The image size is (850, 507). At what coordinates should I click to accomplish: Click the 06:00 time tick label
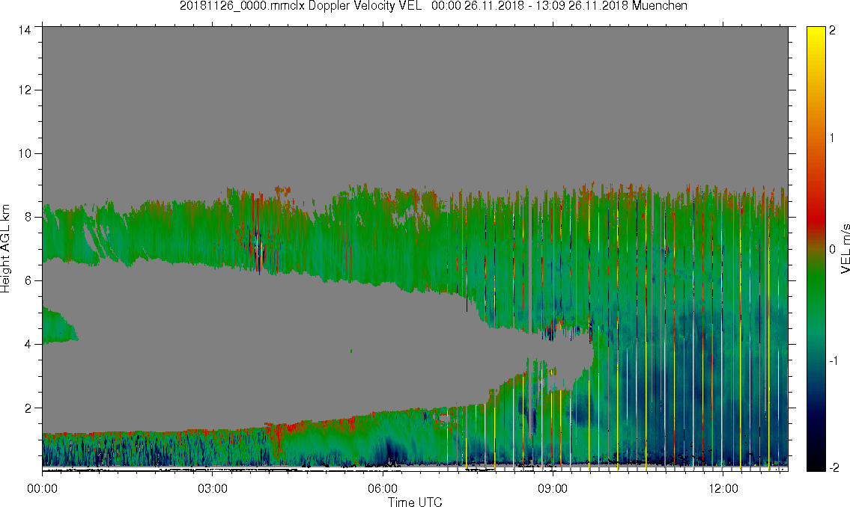pos(383,488)
